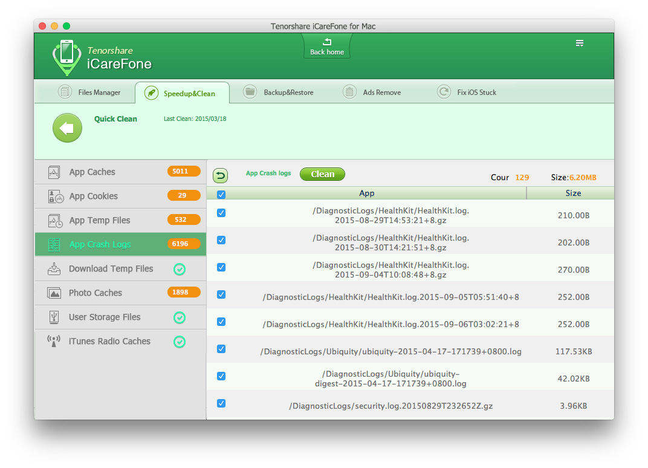The height and width of the screenshot is (468, 648).
Task: Select App Cookies in sidebar
Action: [x=120, y=196]
